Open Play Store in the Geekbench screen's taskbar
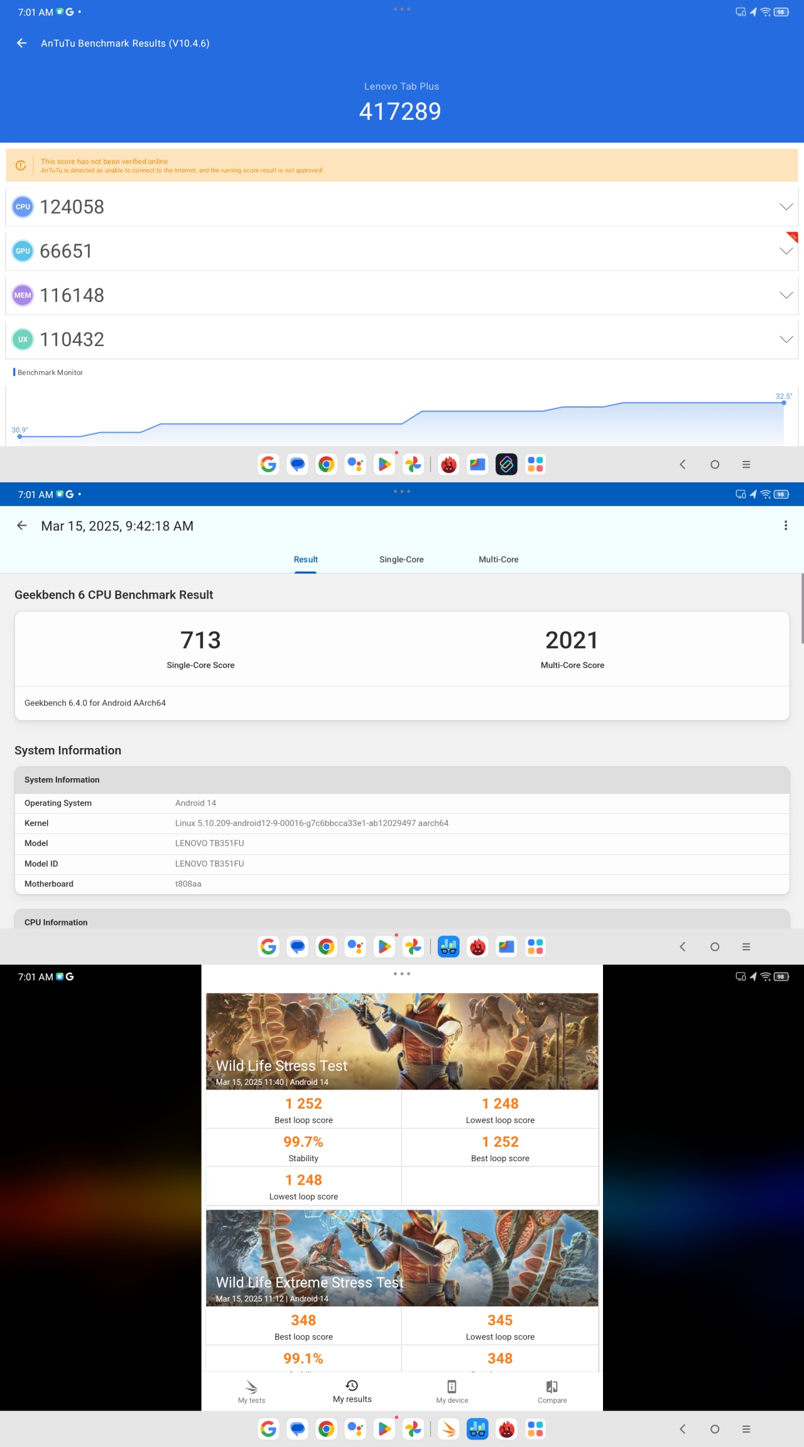Image resolution: width=804 pixels, height=1447 pixels. click(x=384, y=946)
